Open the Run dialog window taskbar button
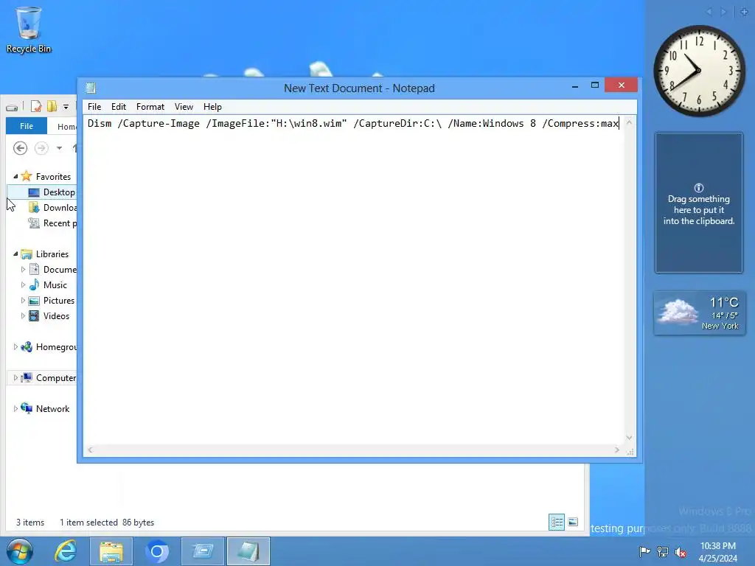The height and width of the screenshot is (566, 755). (203, 551)
